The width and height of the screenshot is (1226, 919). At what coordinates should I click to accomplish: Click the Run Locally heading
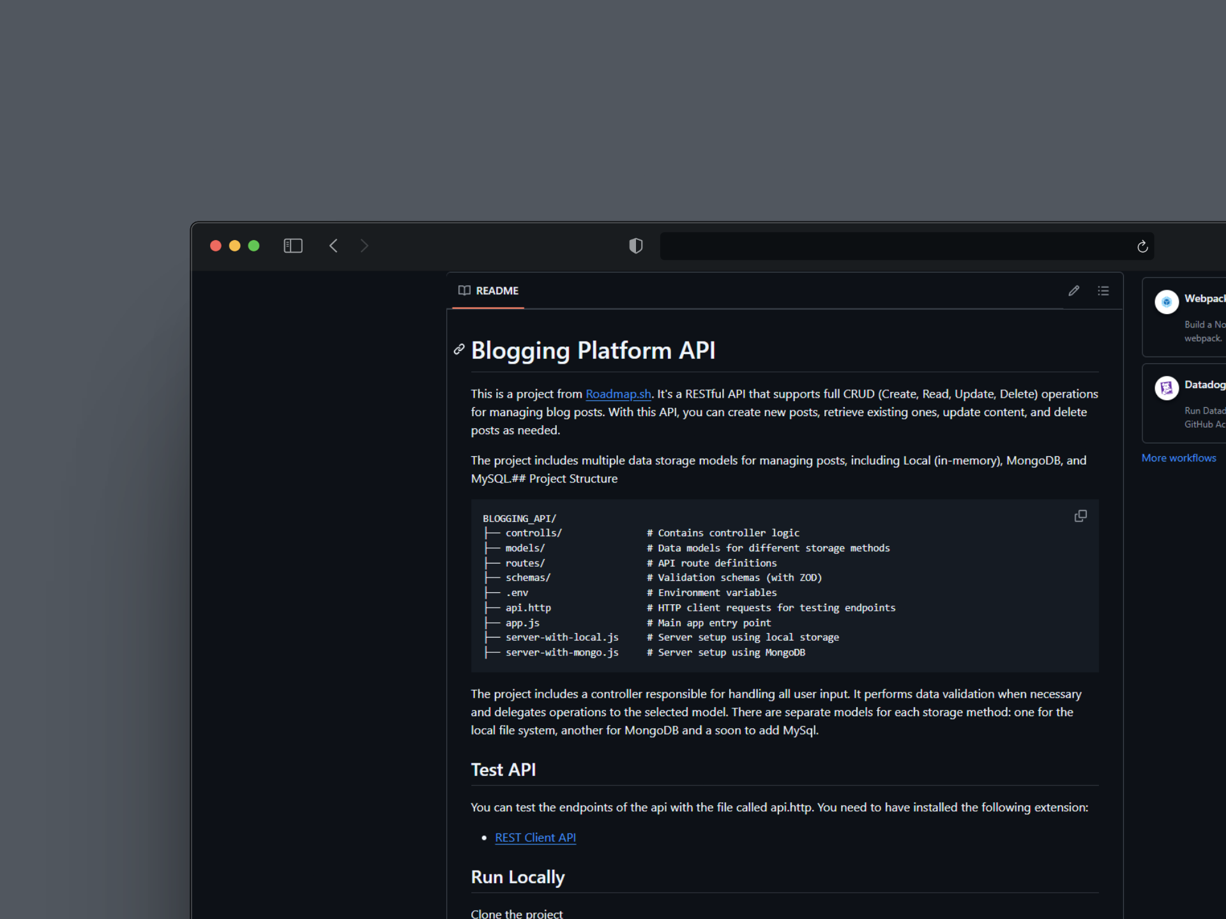518,878
